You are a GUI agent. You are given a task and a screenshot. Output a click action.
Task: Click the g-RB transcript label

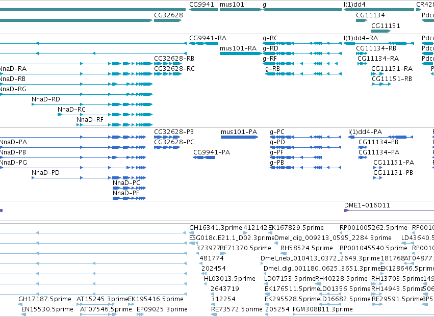[273, 69]
